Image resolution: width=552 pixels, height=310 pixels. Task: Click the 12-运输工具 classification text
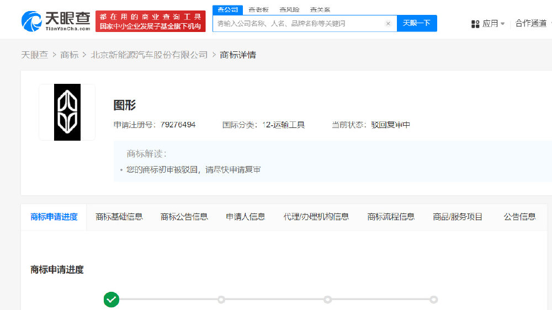[283, 125]
